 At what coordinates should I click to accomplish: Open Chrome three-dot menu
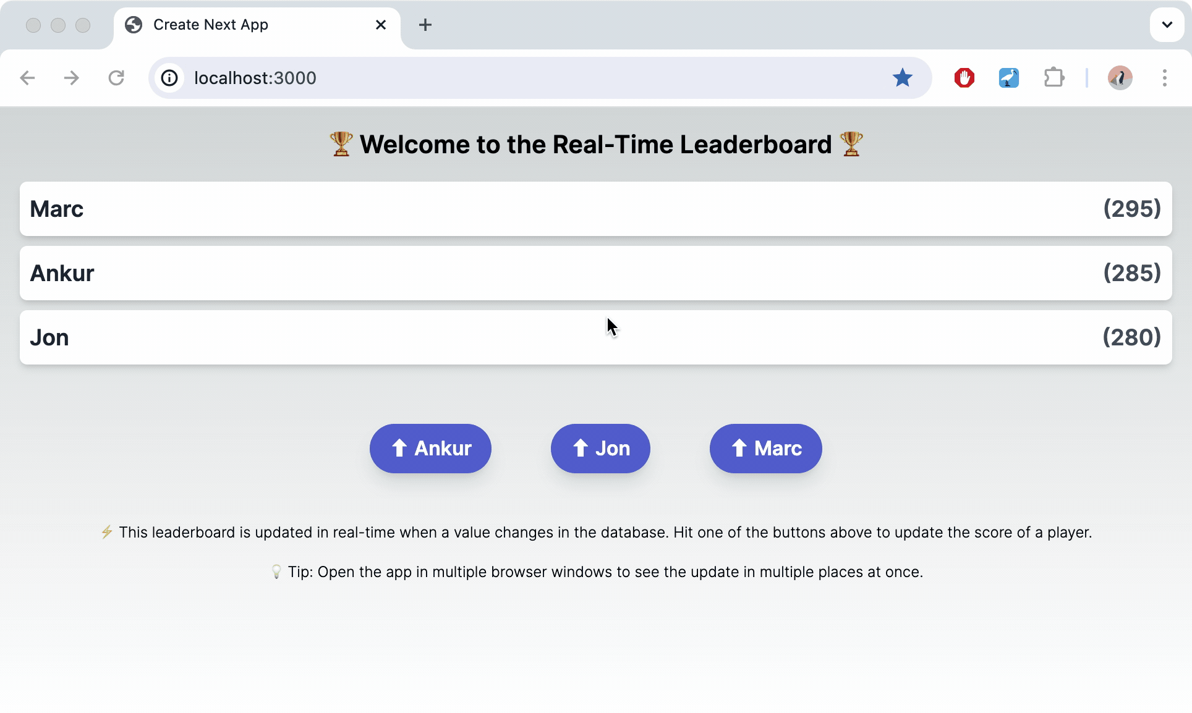point(1164,78)
